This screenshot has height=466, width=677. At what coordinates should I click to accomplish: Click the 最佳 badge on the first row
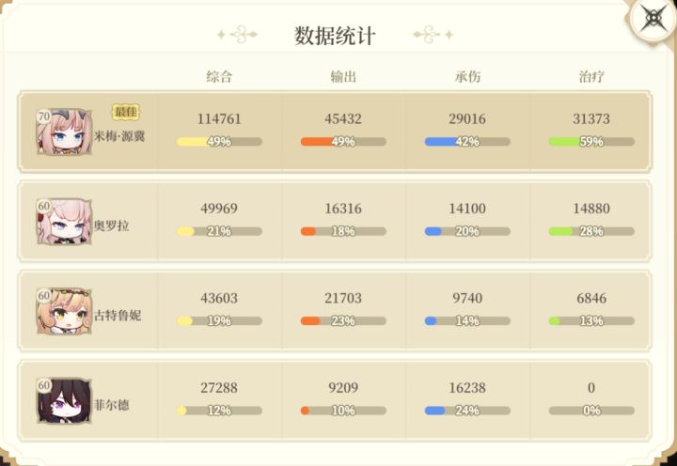pos(126,112)
